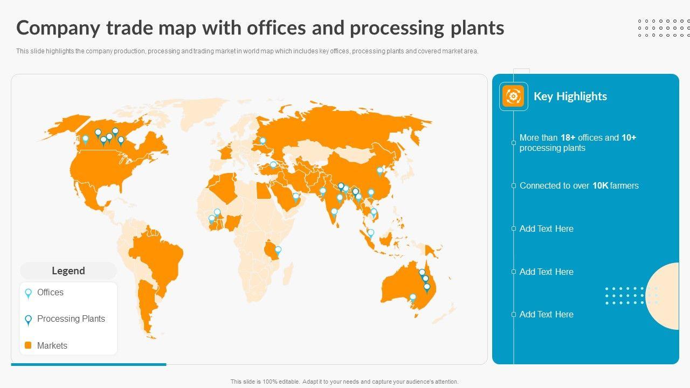Click the office pin on the Arabian Peninsula
690x388 pixels.
click(296, 198)
